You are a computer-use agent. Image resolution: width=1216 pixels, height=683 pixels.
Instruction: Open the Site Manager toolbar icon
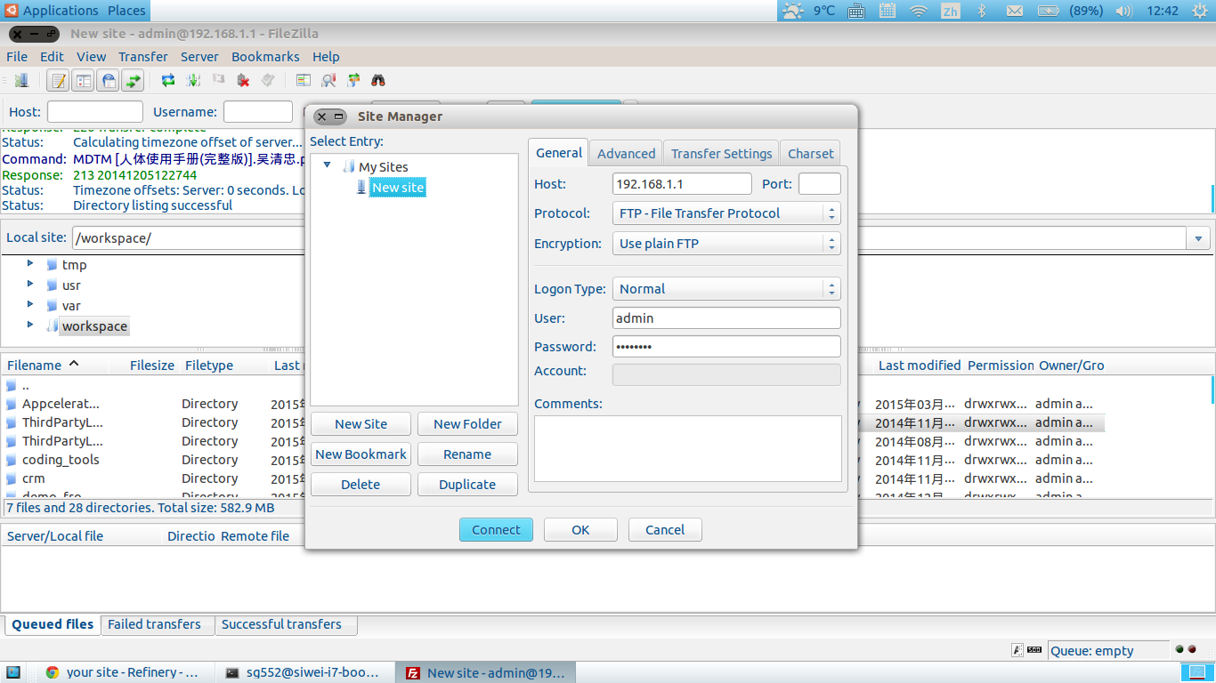(20, 81)
